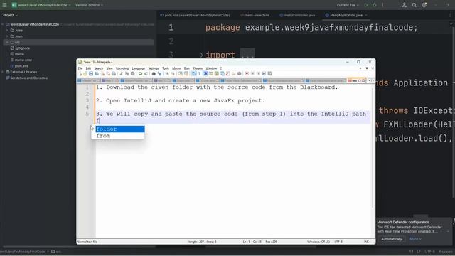Open Version control dropdown
Viewport: 455px width, 256px height.
[x=89, y=5]
